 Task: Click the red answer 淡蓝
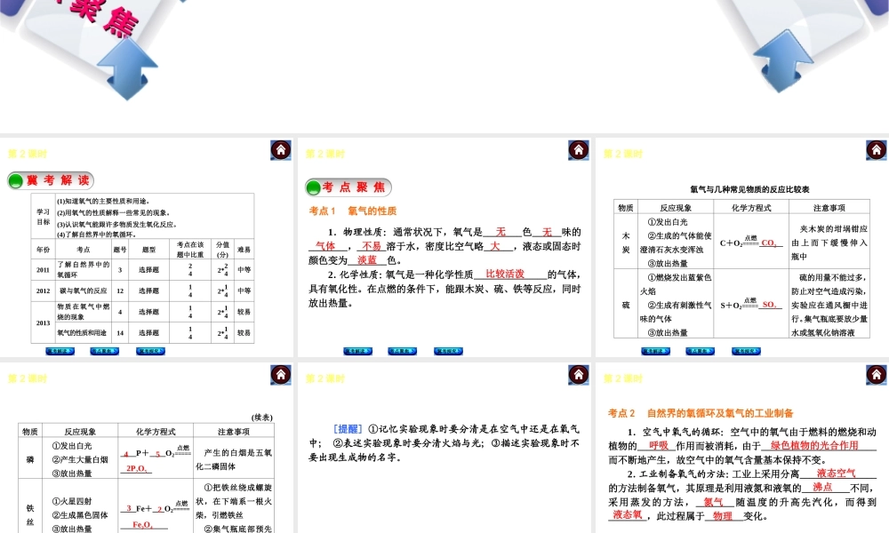[367, 260]
